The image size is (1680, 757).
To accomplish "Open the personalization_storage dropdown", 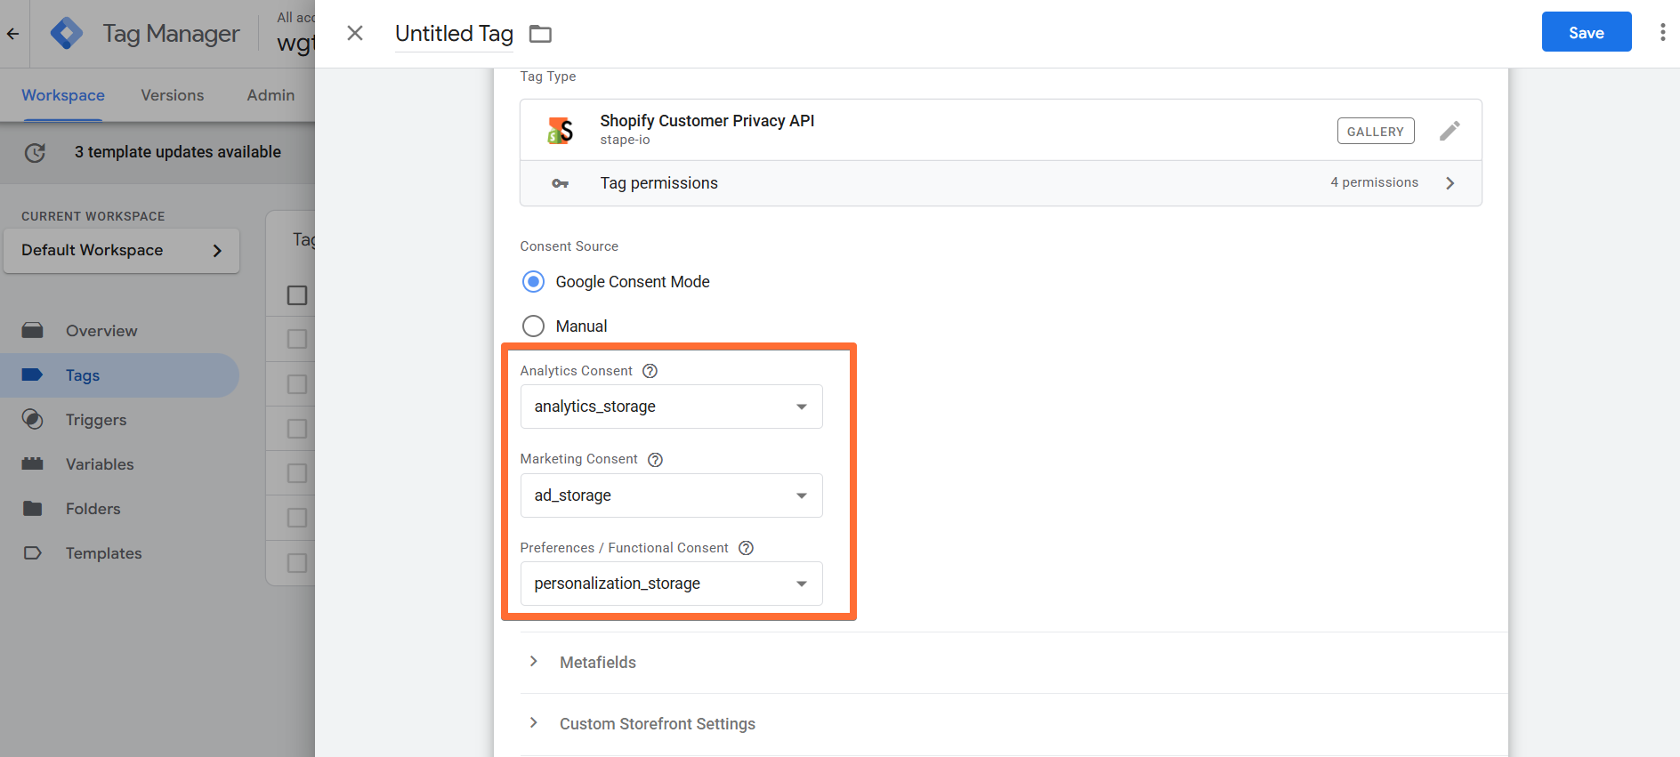I will click(x=672, y=584).
